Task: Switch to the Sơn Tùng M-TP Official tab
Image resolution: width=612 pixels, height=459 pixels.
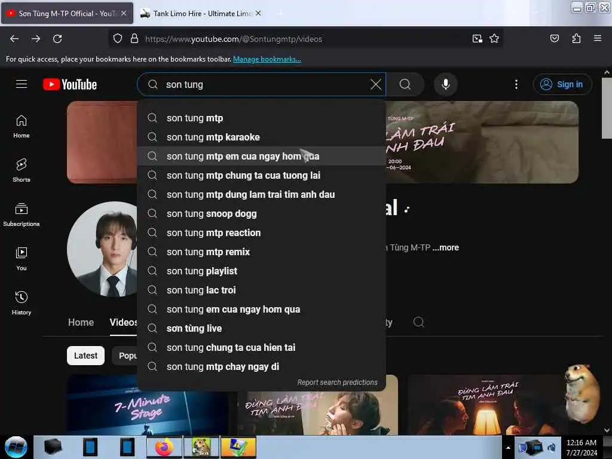Action: coord(66,14)
